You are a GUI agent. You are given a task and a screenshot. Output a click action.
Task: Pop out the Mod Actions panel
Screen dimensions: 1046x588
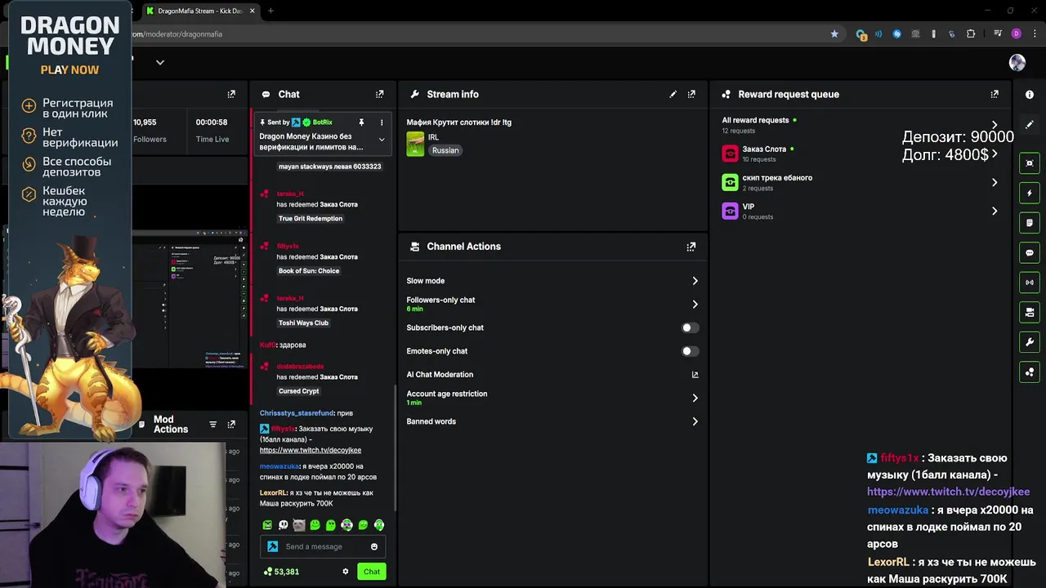click(x=231, y=425)
